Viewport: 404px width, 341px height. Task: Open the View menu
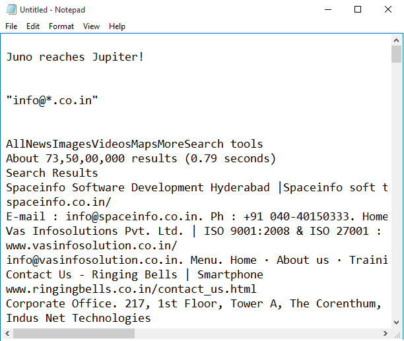[91, 26]
